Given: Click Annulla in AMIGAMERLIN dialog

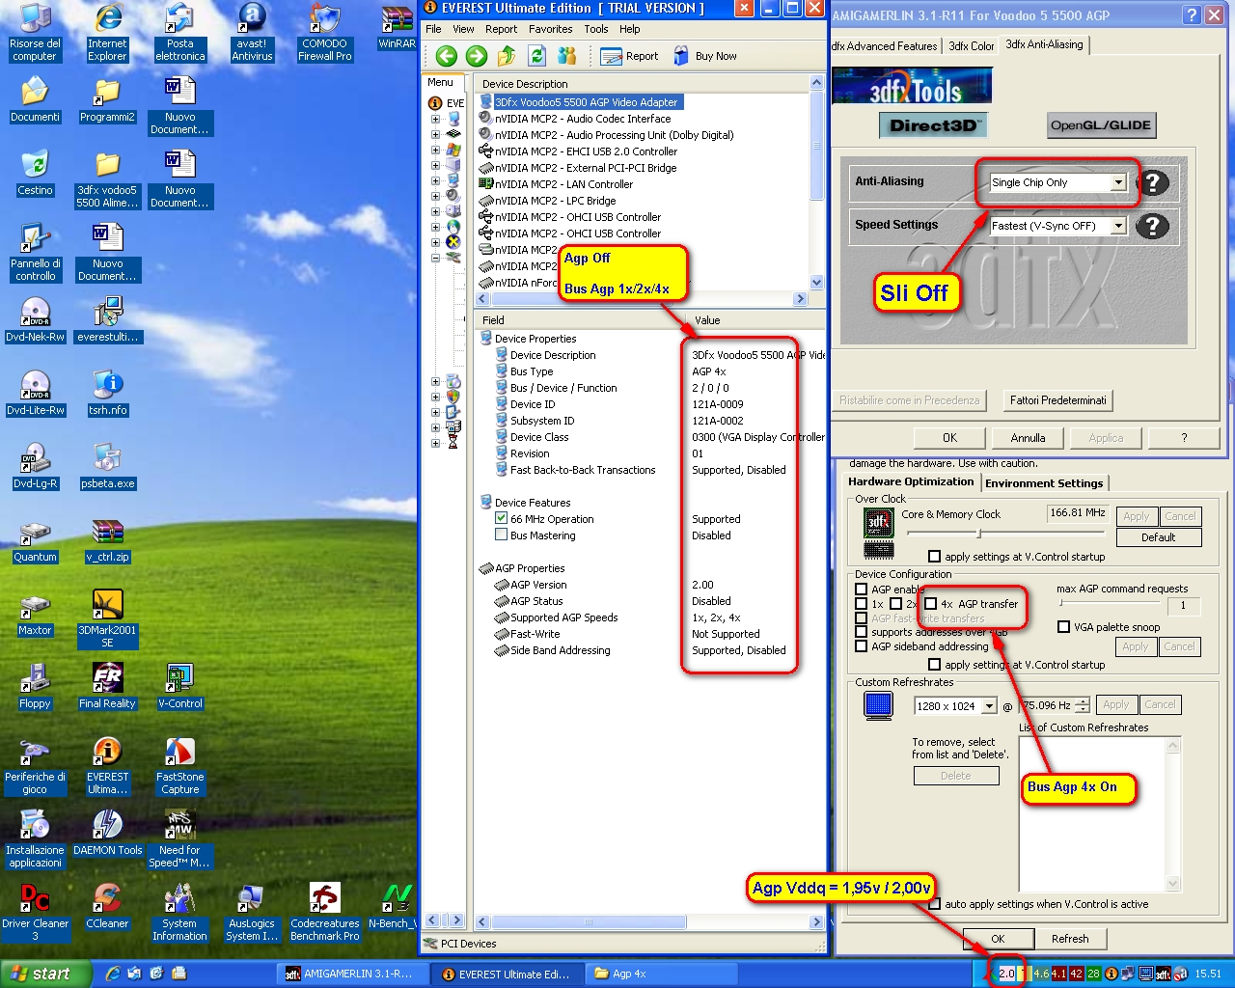Looking at the screenshot, I should 1028,437.
